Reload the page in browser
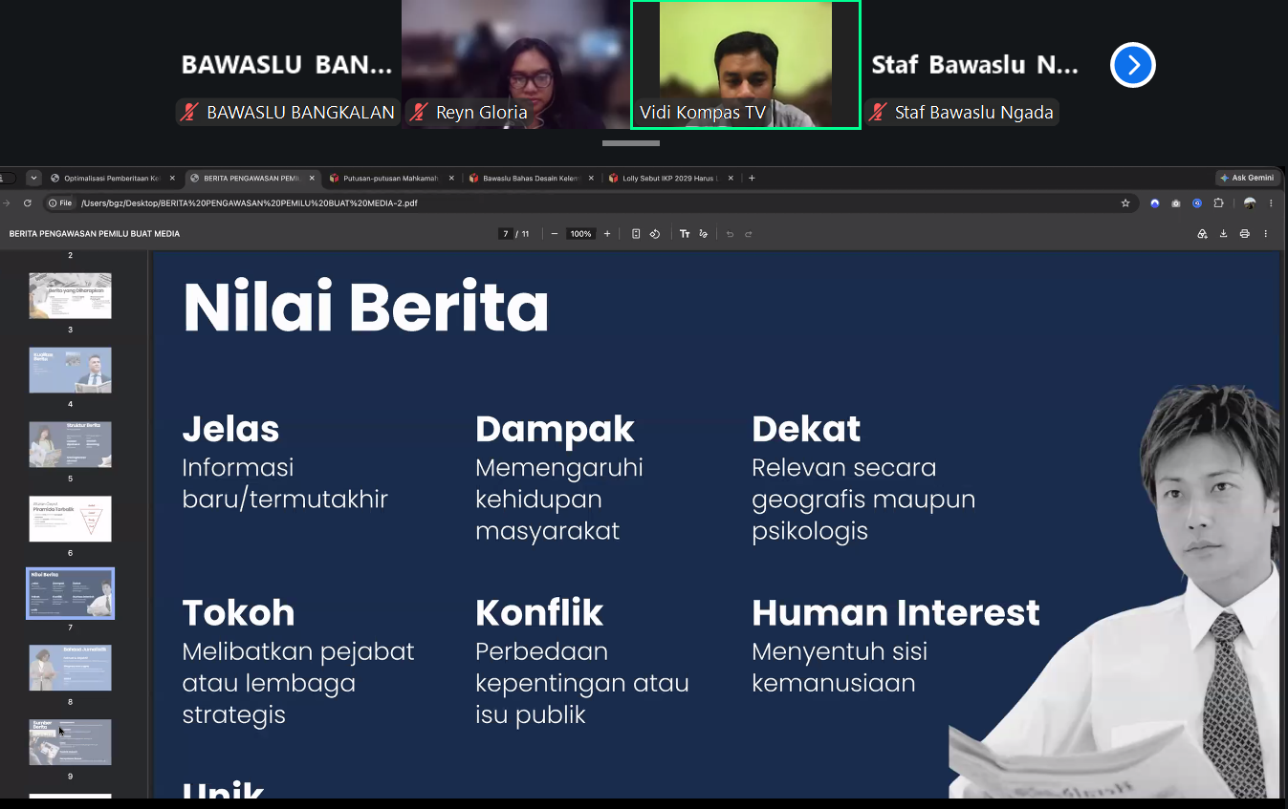Screen dimensions: 1288x809 (27, 203)
